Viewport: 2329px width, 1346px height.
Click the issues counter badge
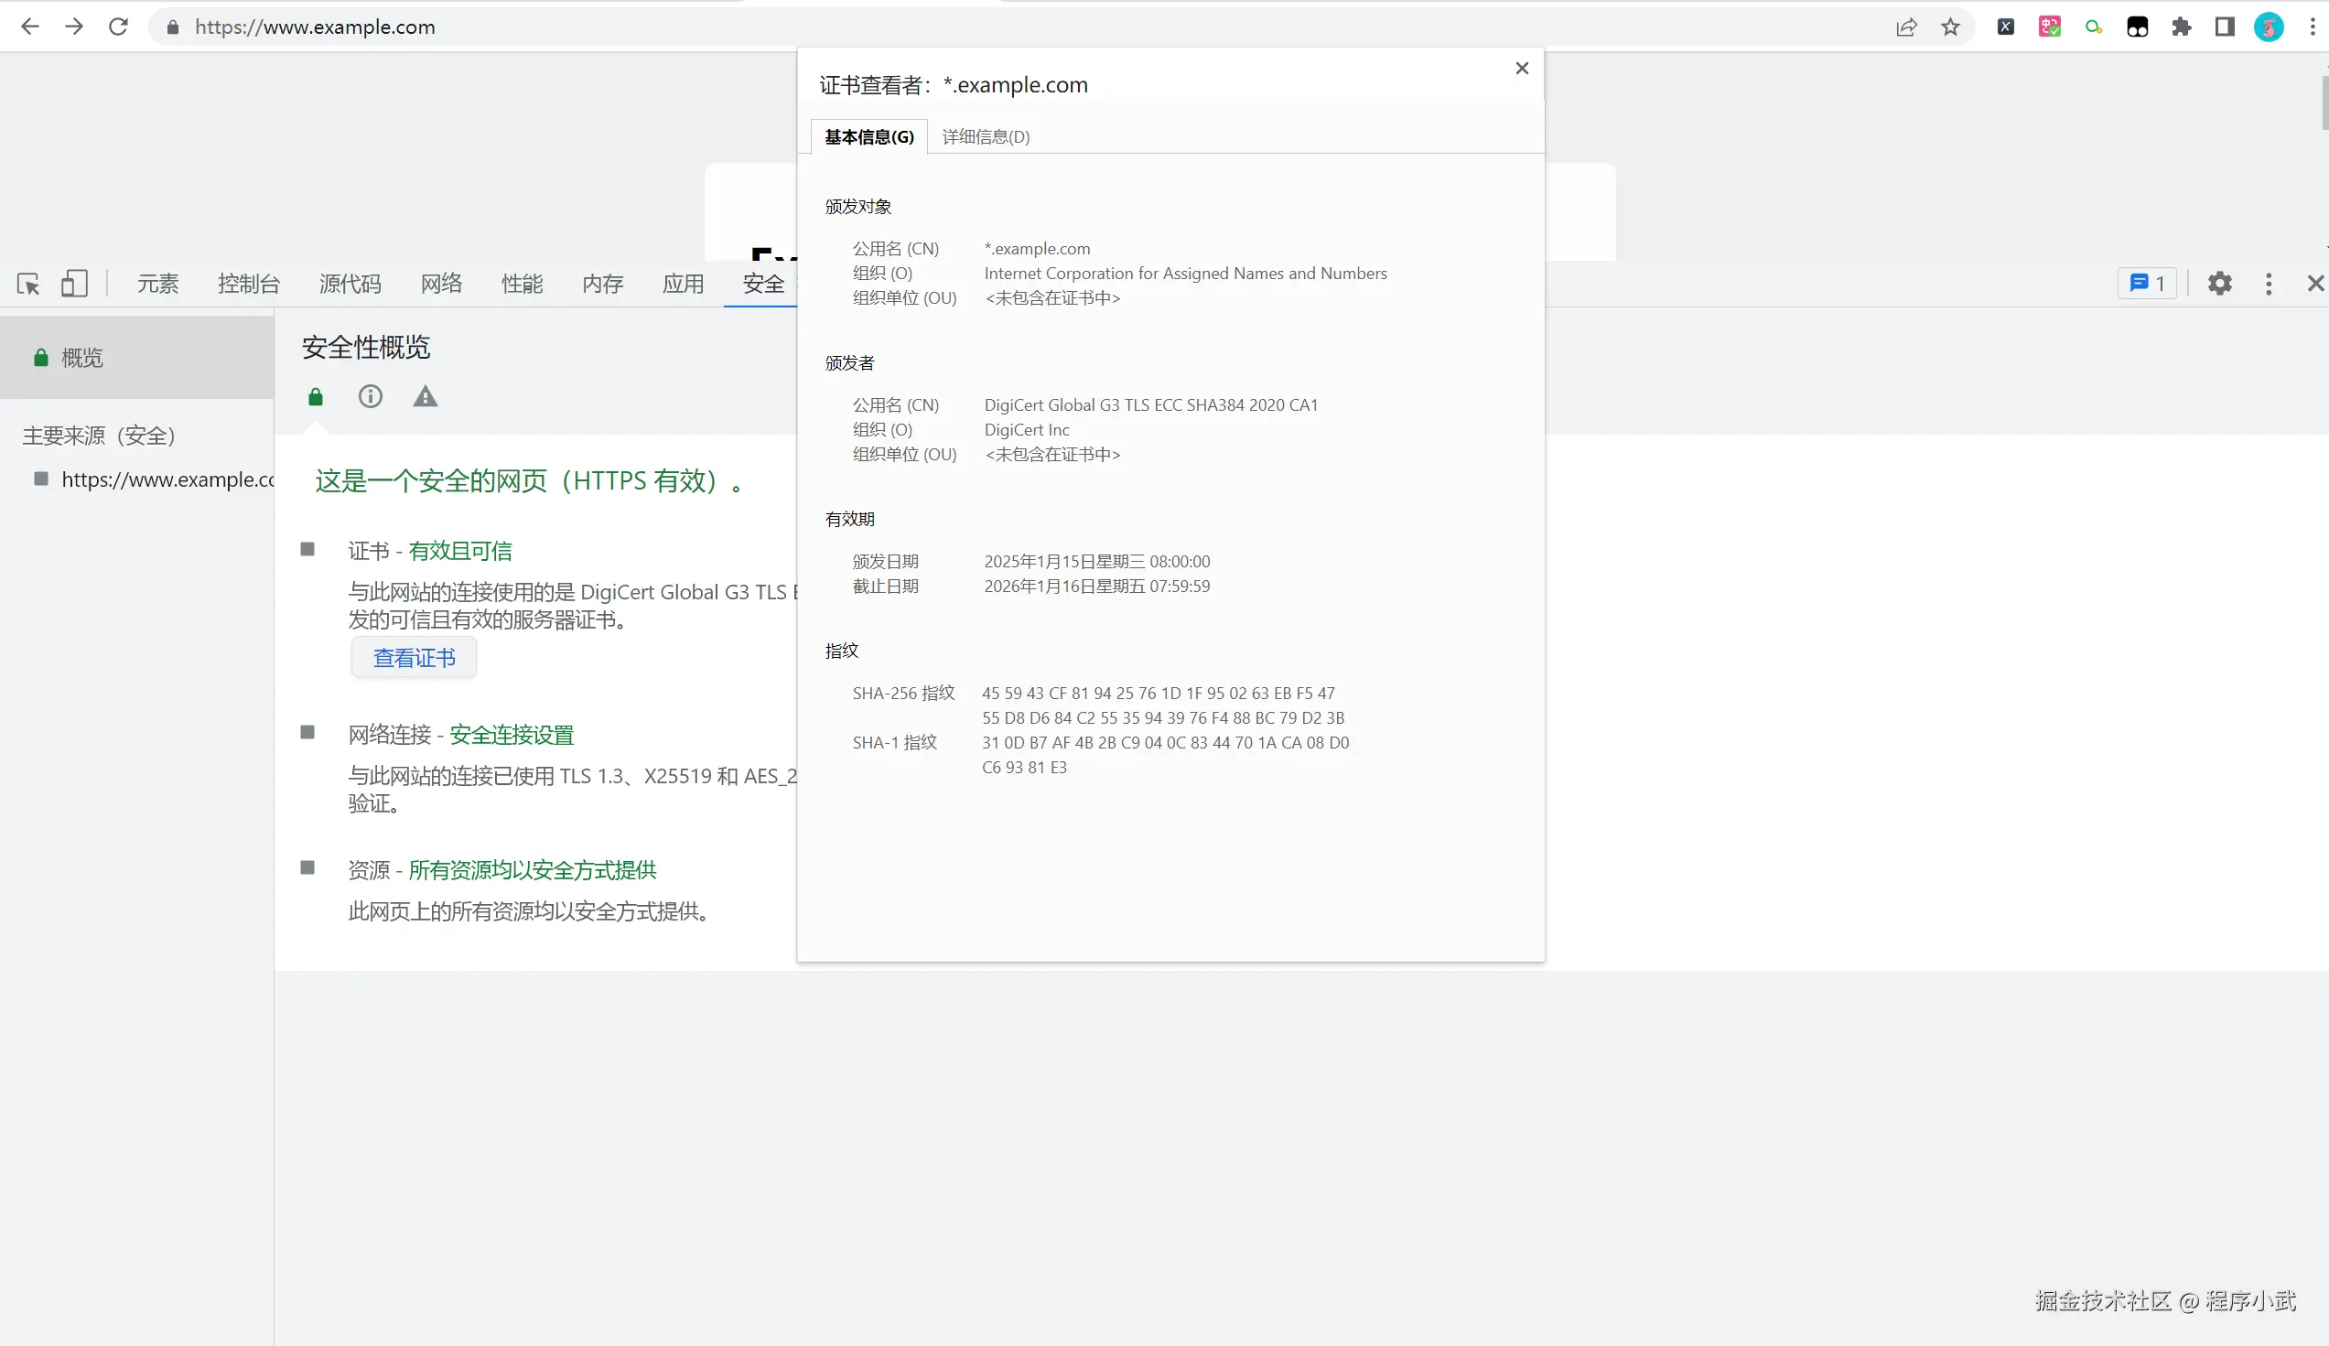point(2147,284)
